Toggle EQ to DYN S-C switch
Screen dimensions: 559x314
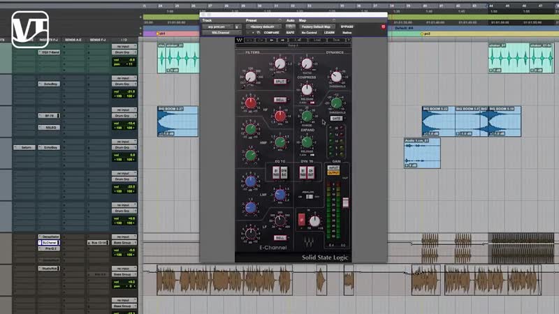(284, 172)
